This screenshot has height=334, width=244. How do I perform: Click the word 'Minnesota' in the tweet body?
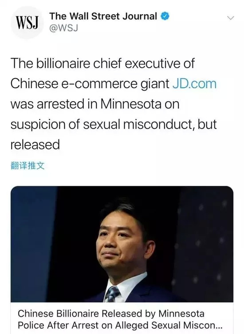(x=130, y=104)
